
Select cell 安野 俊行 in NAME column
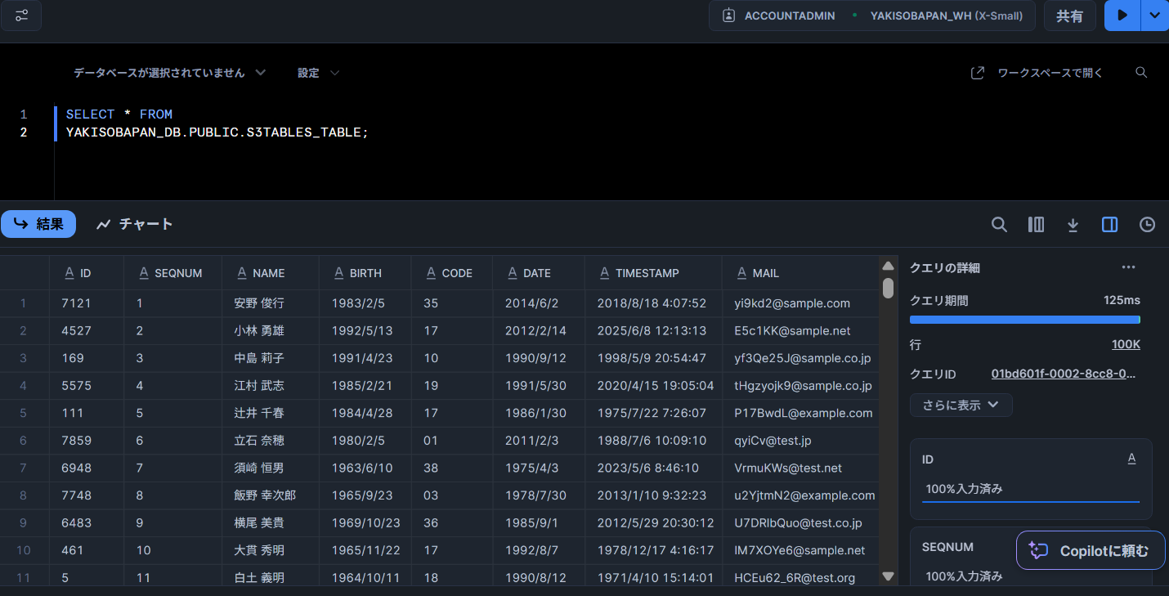[271, 303]
